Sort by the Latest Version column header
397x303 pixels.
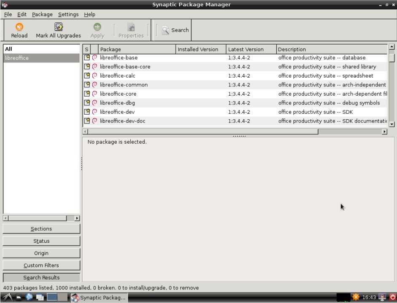[x=251, y=49]
